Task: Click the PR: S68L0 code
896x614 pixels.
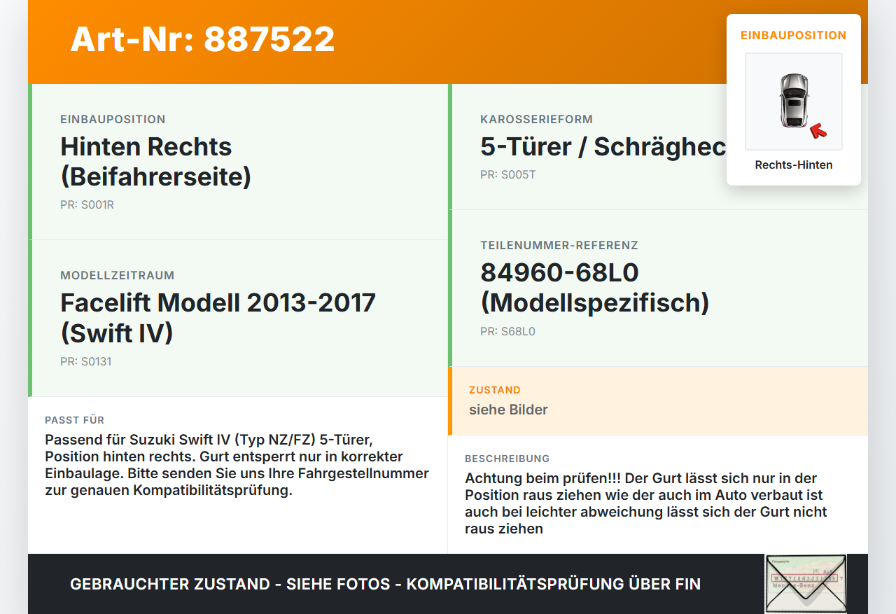Action: coord(507,332)
